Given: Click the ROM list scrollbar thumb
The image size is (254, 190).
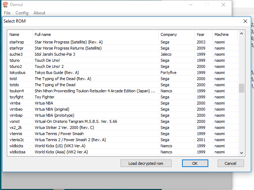Looking at the screenshot, I should click(x=241, y=88).
